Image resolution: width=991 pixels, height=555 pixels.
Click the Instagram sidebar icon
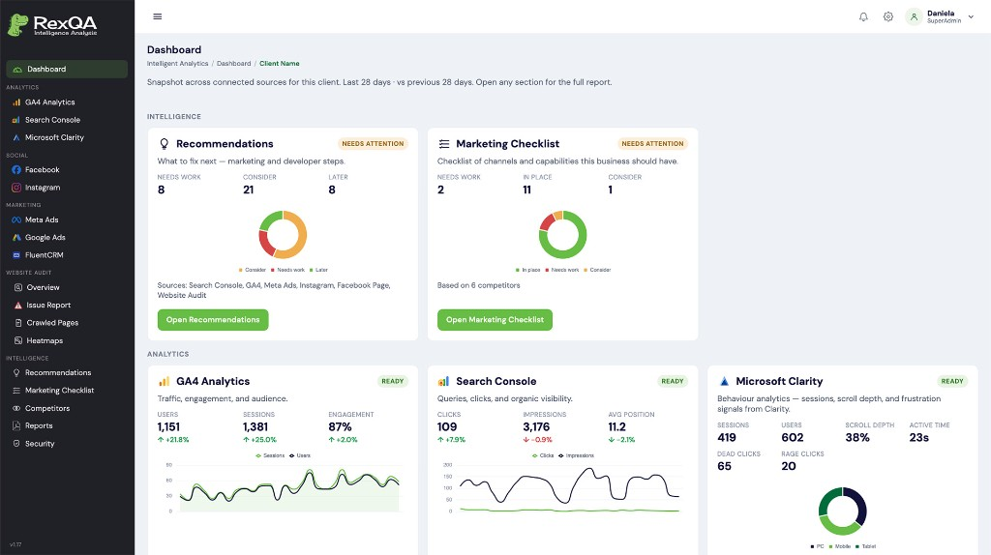(16, 188)
